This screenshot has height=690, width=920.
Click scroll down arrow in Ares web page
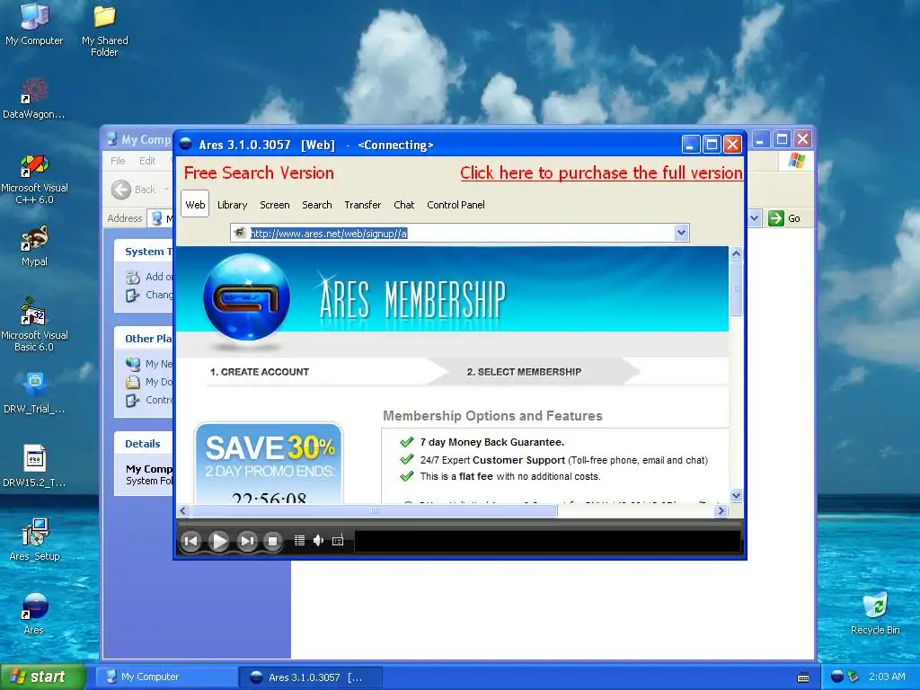[736, 496]
